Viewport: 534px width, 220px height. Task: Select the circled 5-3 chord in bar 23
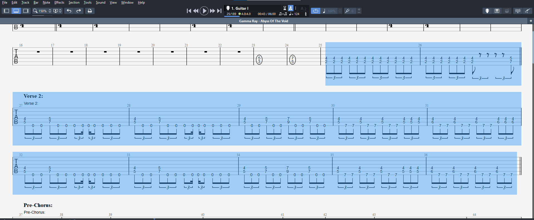coord(259,60)
